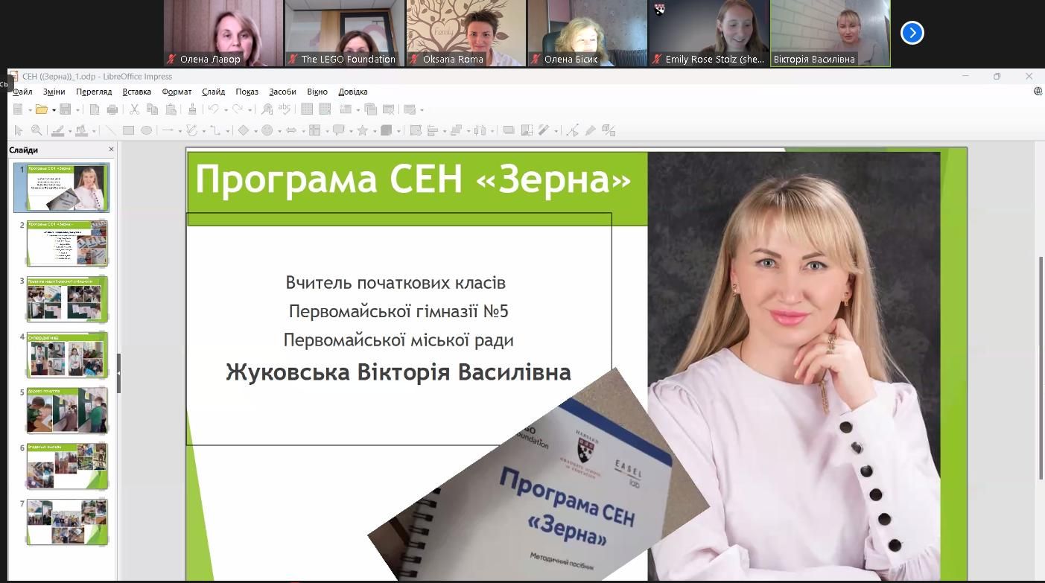The height and width of the screenshot is (583, 1045).
Task: Open the Файл menu
Action: click(22, 92)
